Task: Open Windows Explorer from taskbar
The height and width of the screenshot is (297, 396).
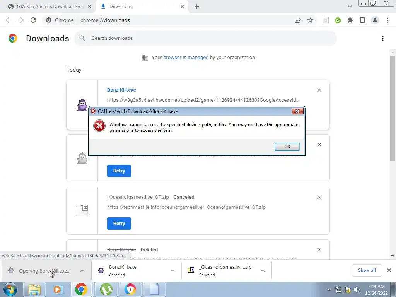Action: [34, 289]
